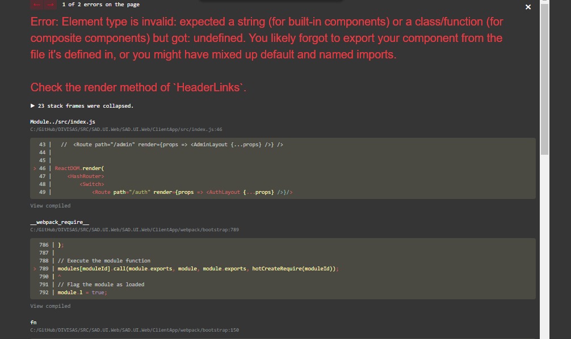Viewport: 571px width, 339px height.
Task: Select the webpack/bootstrap:150 file path
Action: coord(135,330)
